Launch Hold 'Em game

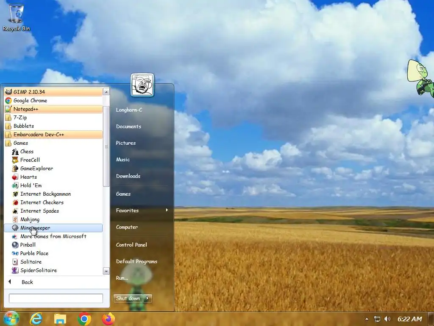tap(53, 185)
